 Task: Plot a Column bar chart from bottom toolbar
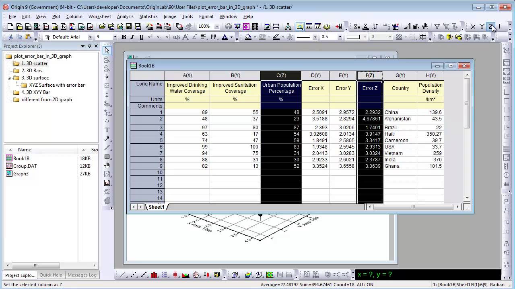tap(154, 275)
